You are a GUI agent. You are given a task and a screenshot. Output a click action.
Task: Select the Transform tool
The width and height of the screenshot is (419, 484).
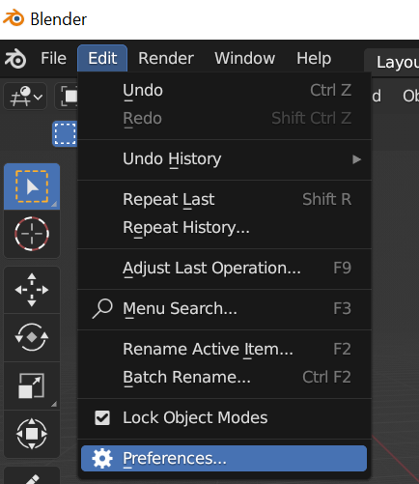tap(32, 434)
